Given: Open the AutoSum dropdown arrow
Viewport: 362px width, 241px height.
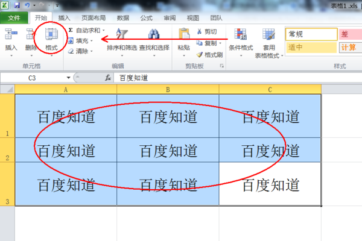Looking at the screenshot, I should [103, 30].
